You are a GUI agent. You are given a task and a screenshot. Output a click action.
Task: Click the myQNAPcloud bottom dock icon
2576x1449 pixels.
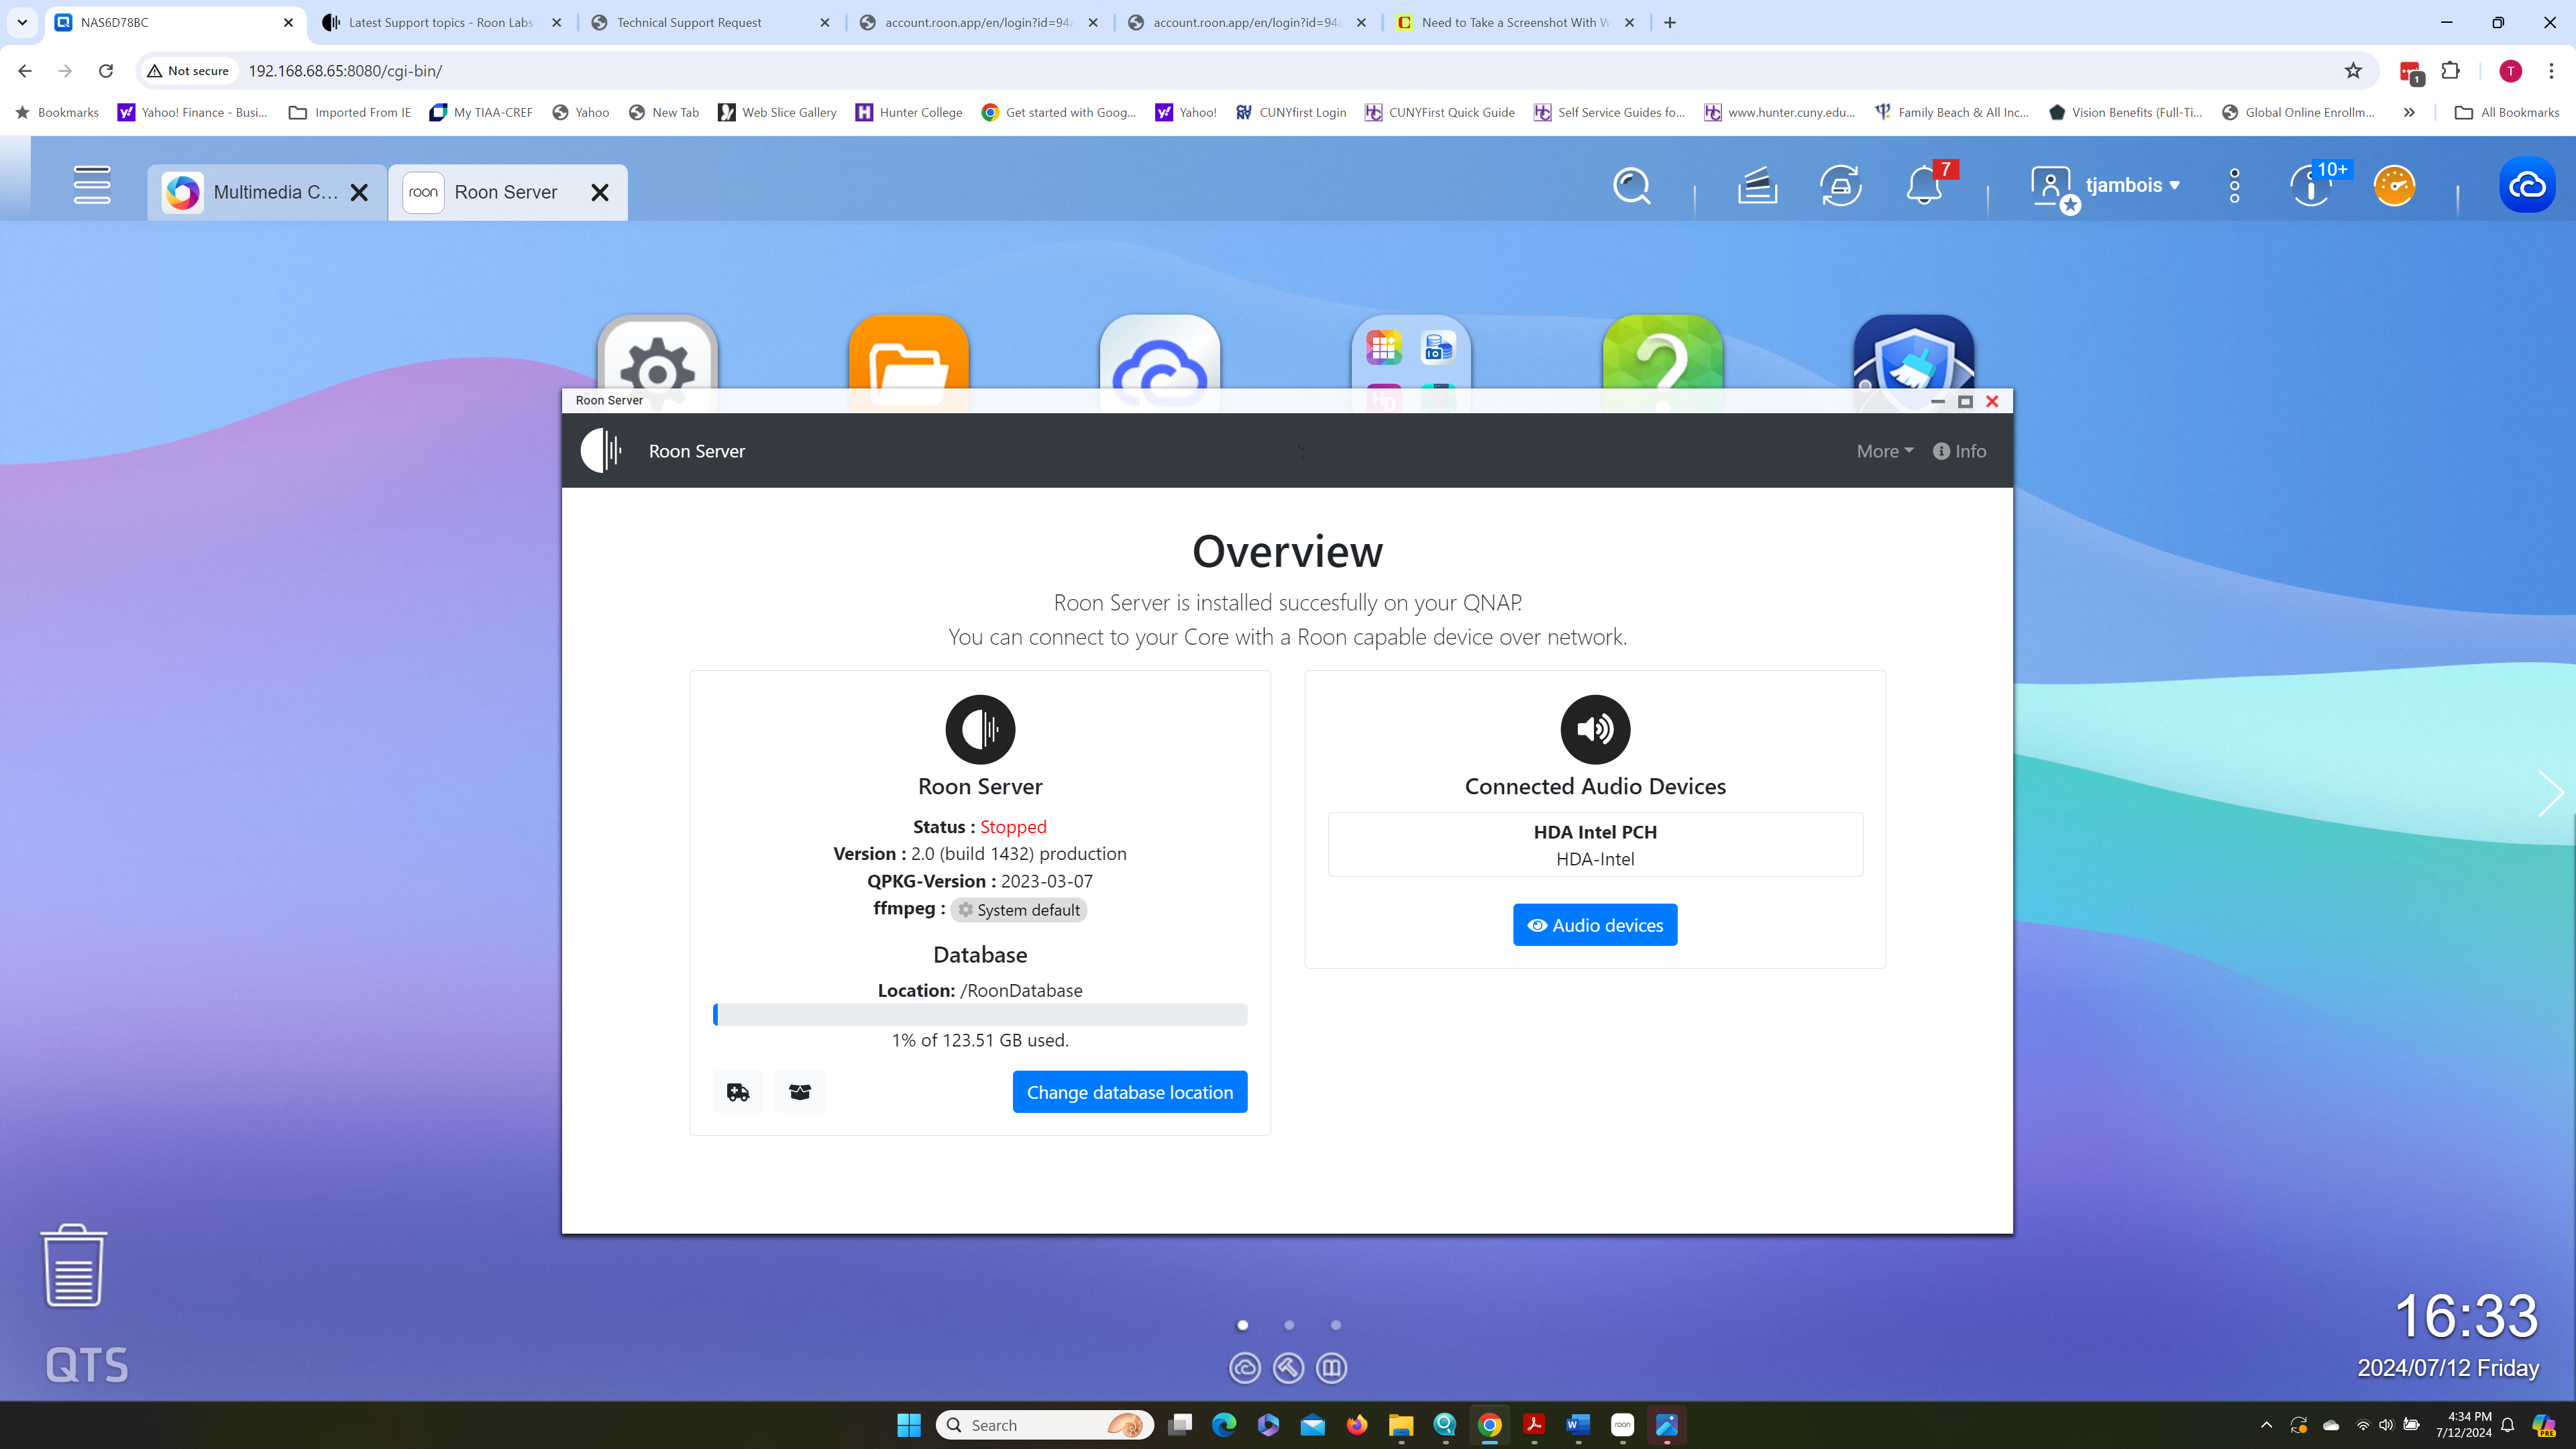pyautogui.click(x=1244, y=1368)
